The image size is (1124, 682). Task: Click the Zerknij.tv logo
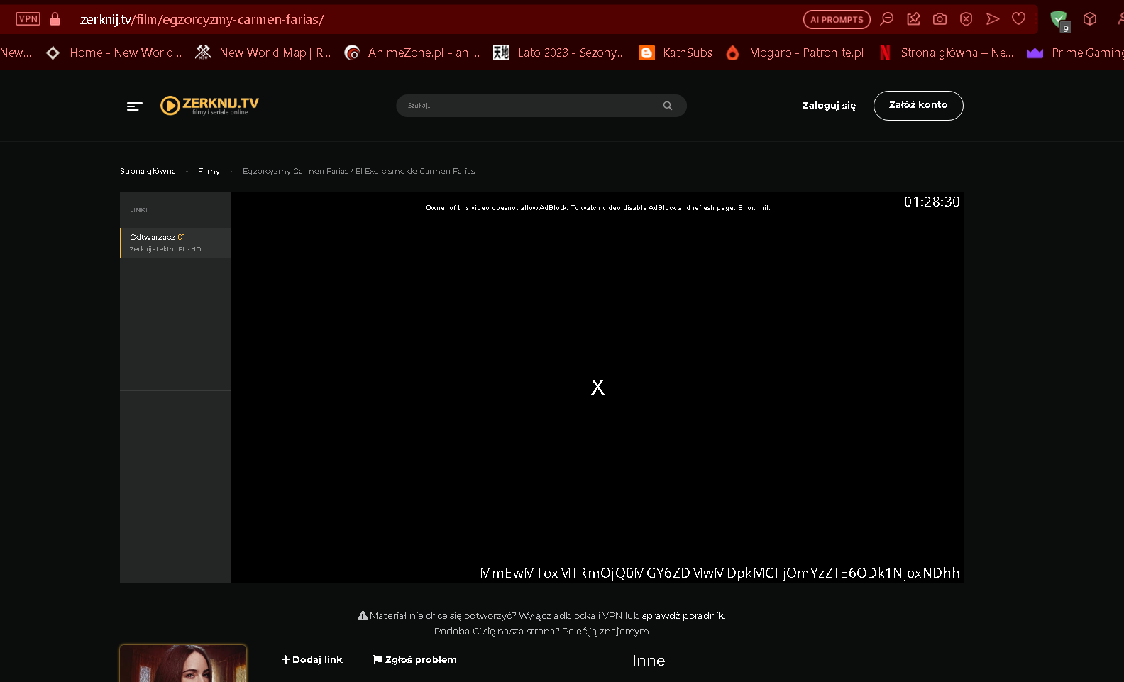click(x=209, y=105)
